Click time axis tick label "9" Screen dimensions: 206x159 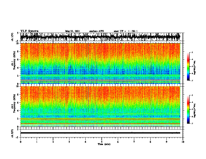[x=166, y=142]
